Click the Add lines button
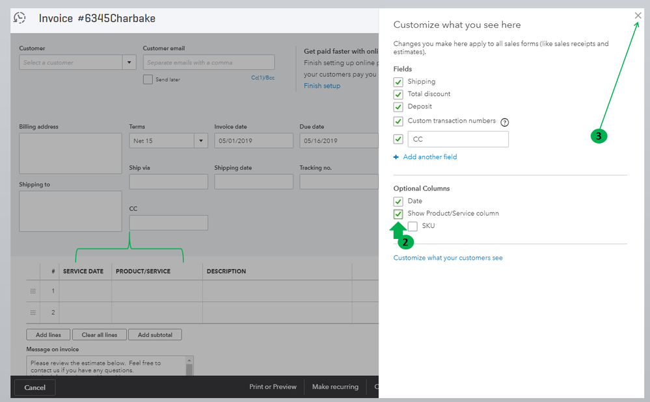650x402 pixels. [48, 335]
